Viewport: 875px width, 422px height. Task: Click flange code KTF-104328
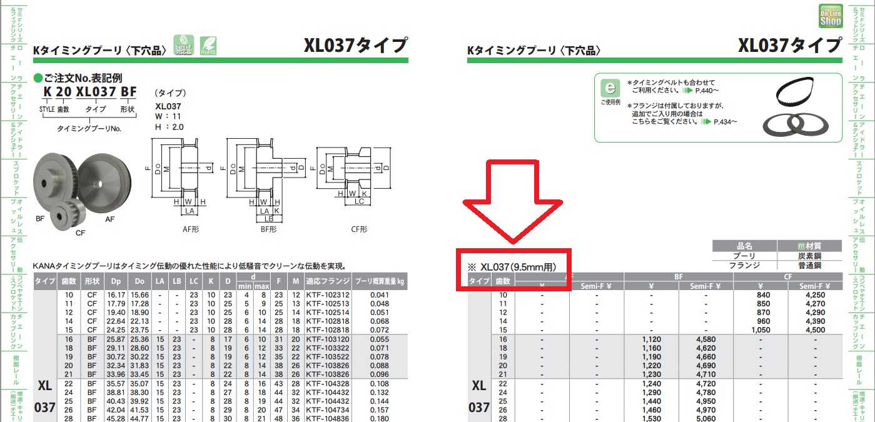pos(328,383)
